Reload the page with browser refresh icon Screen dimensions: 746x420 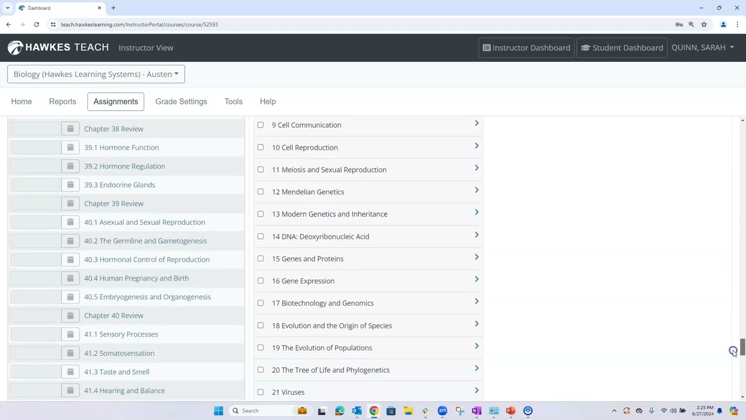click(36, 24)
